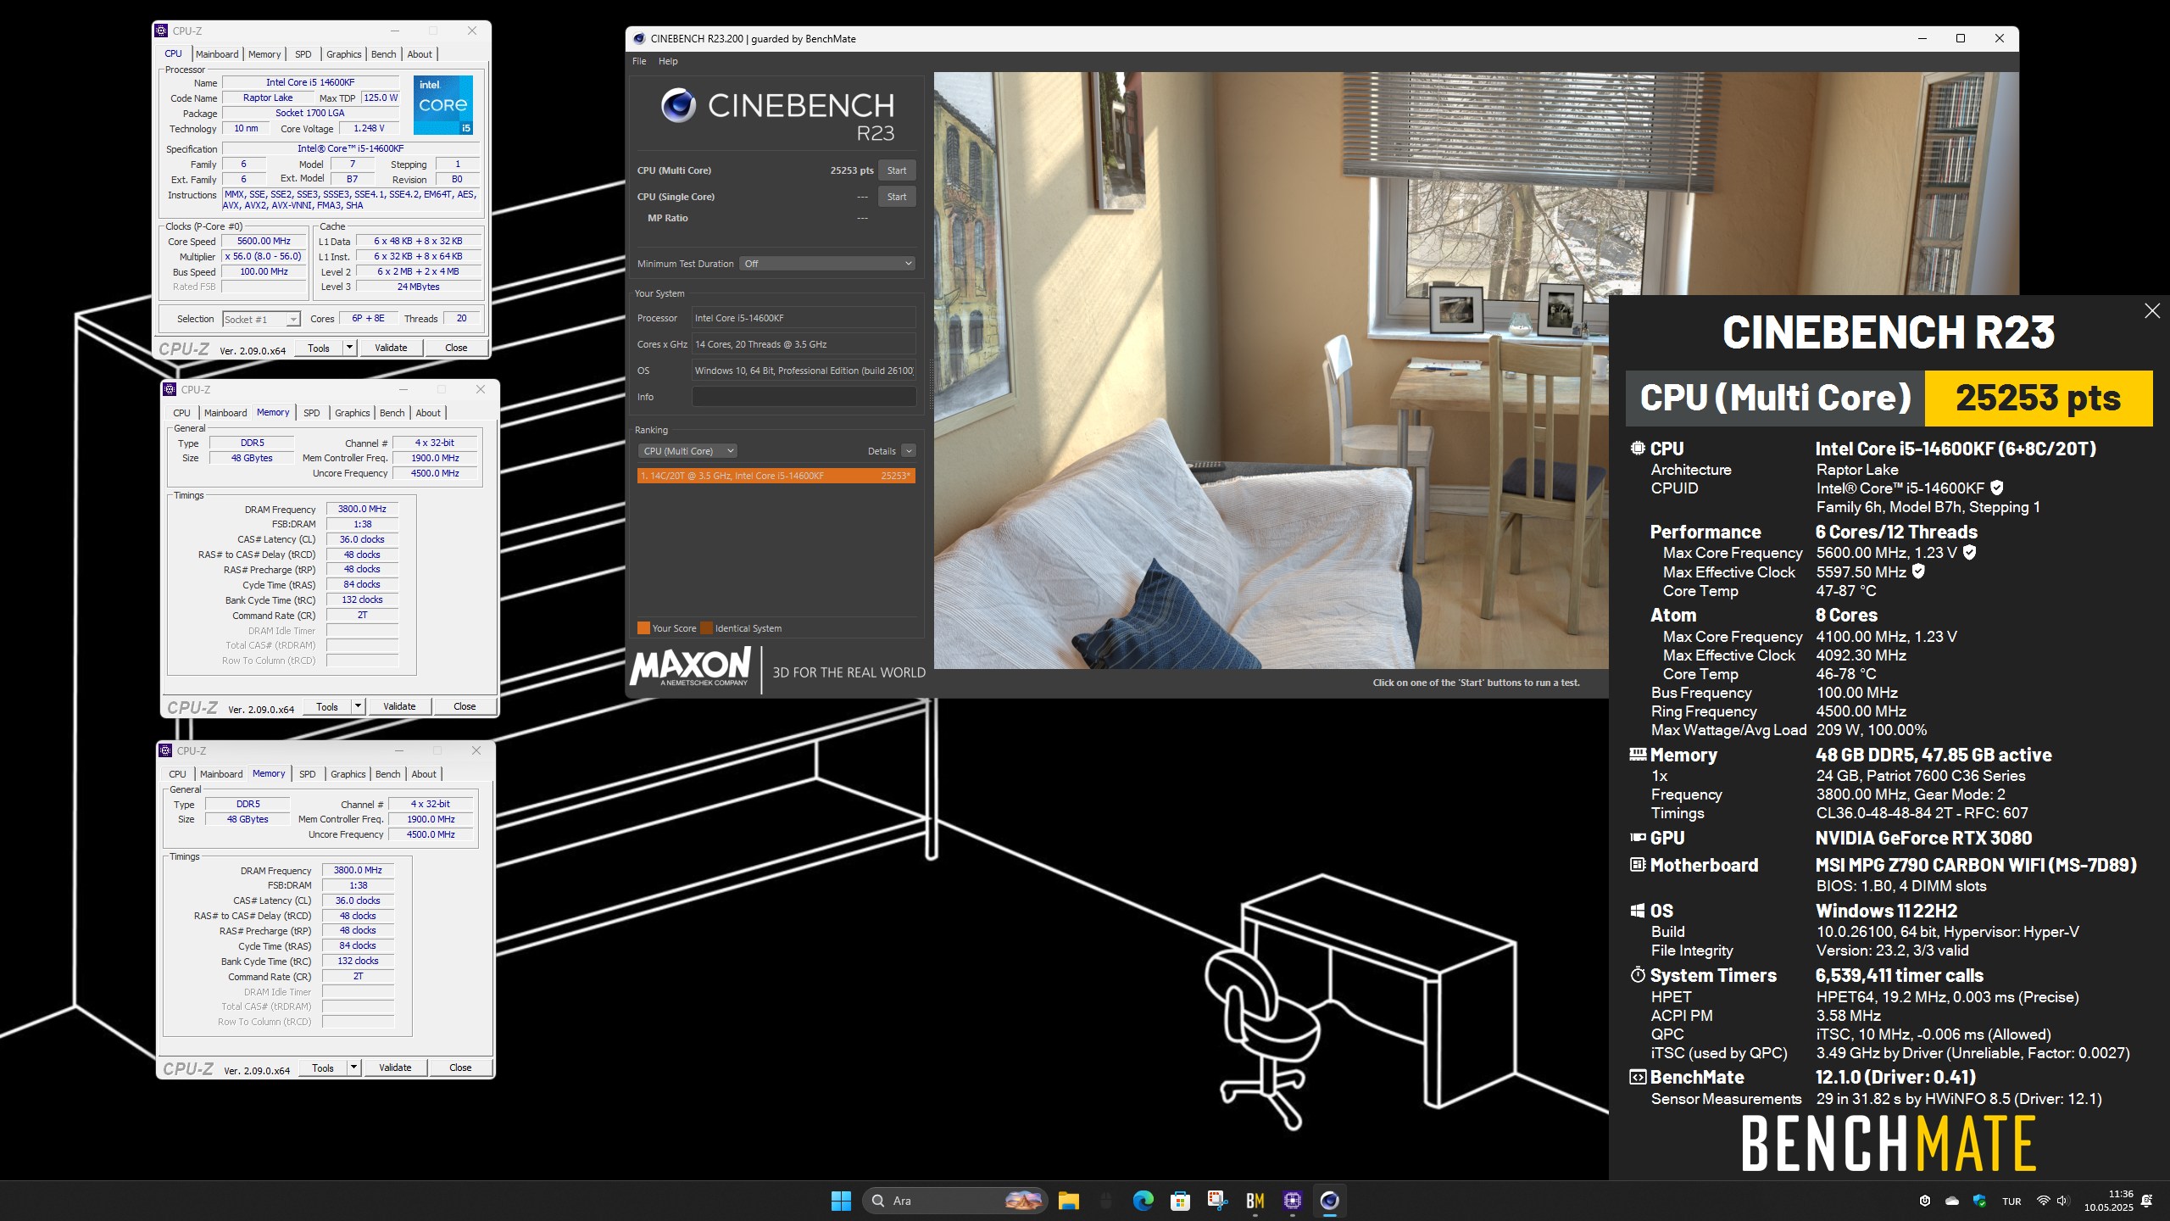Open the Windows Start menu
2170x1221 pixels.
coord(841,1201)
